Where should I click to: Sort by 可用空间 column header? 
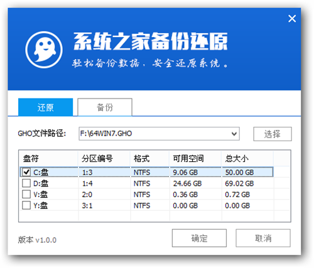(x=195, y=159)
